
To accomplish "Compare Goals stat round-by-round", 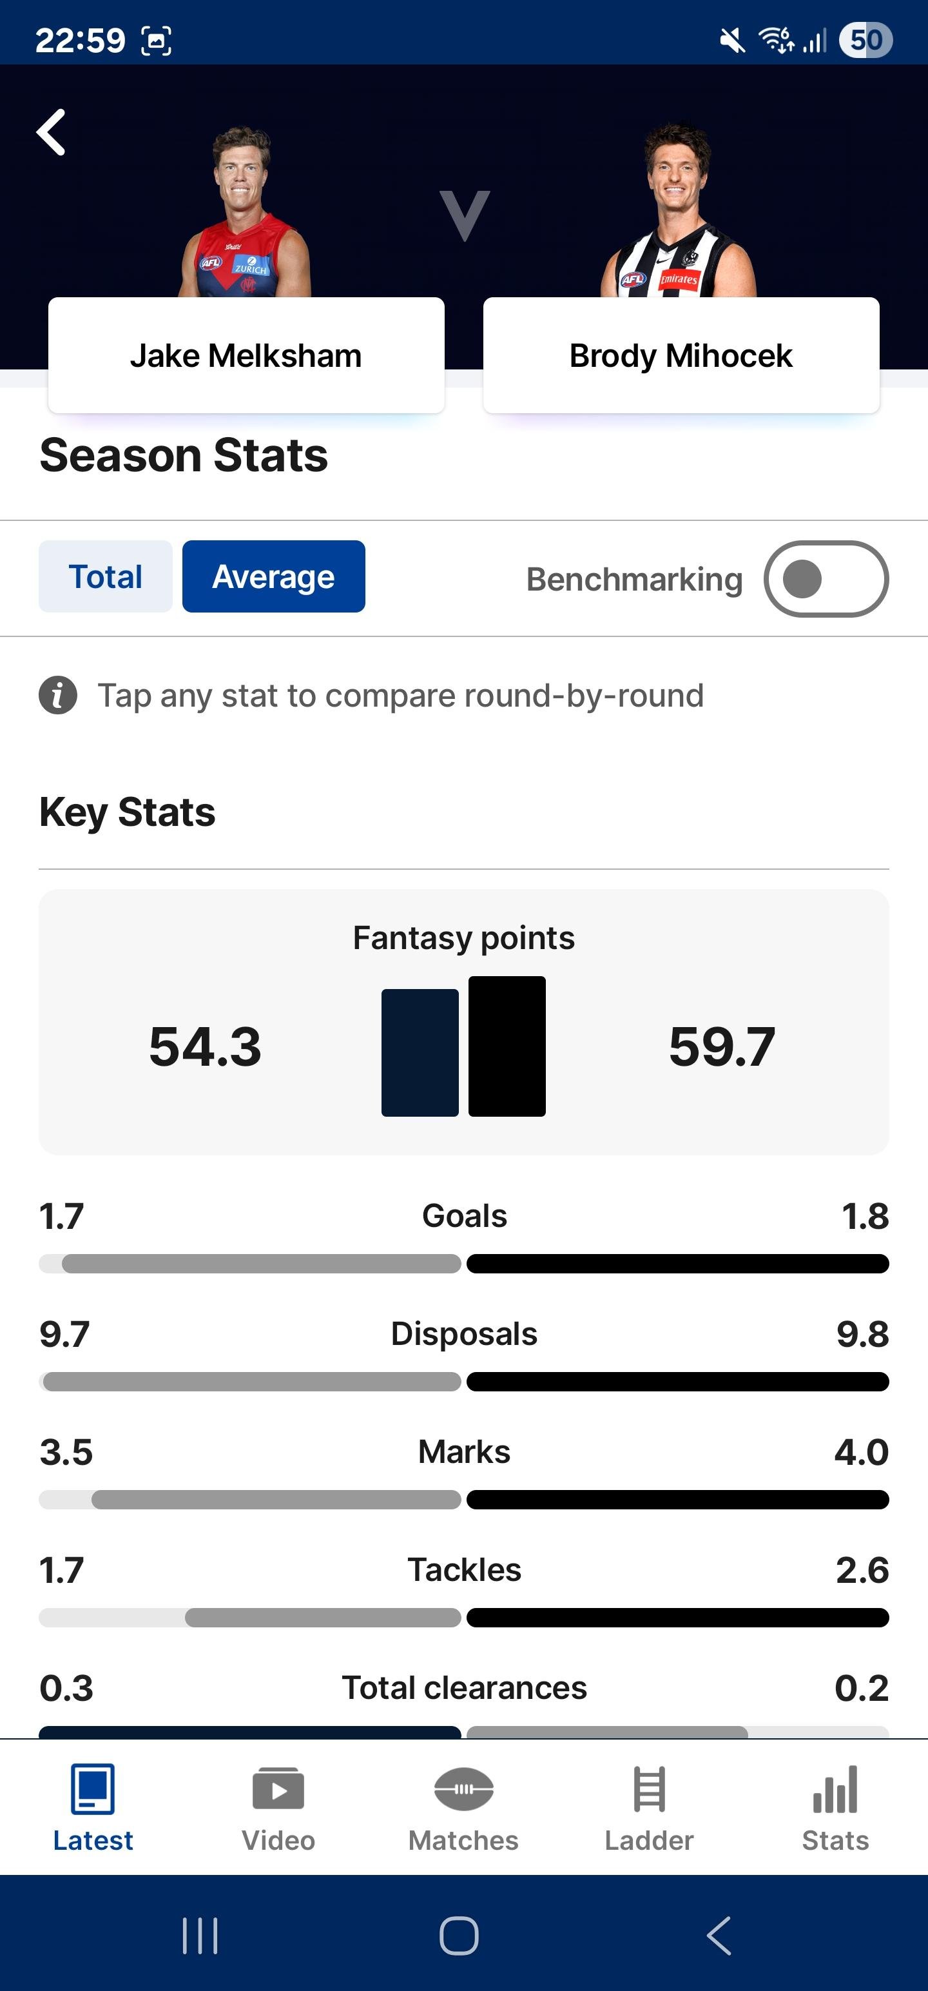I will pos(463,1235).
